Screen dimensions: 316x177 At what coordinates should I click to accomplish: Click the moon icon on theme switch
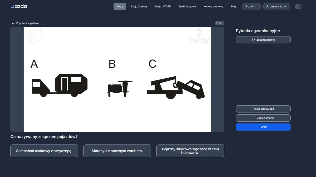coord(300,7)
